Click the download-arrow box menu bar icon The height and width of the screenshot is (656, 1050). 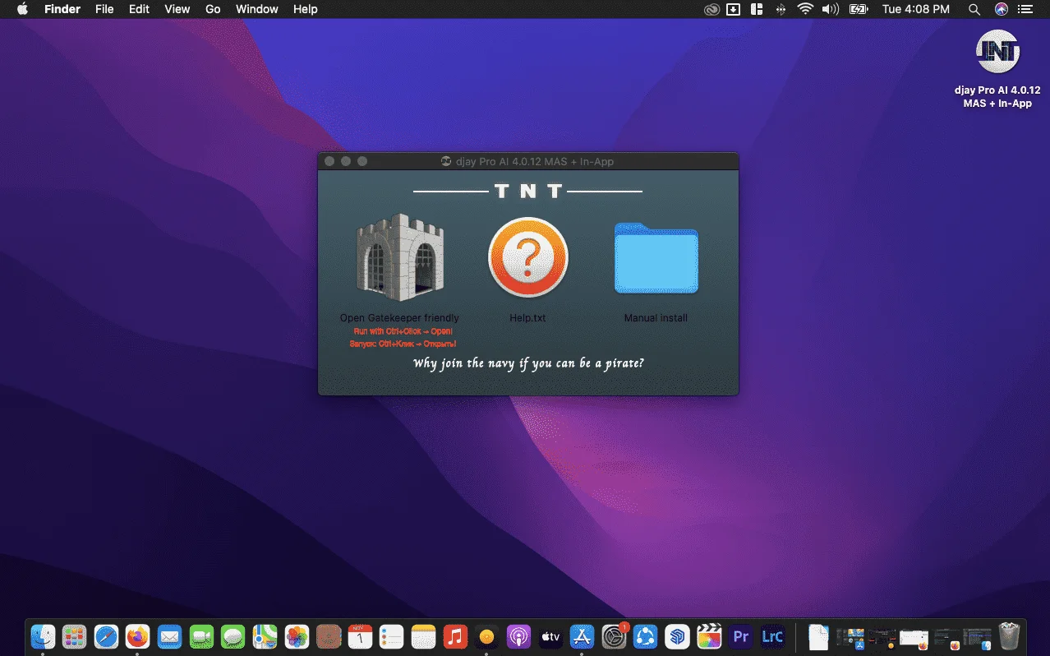(734, 9)
